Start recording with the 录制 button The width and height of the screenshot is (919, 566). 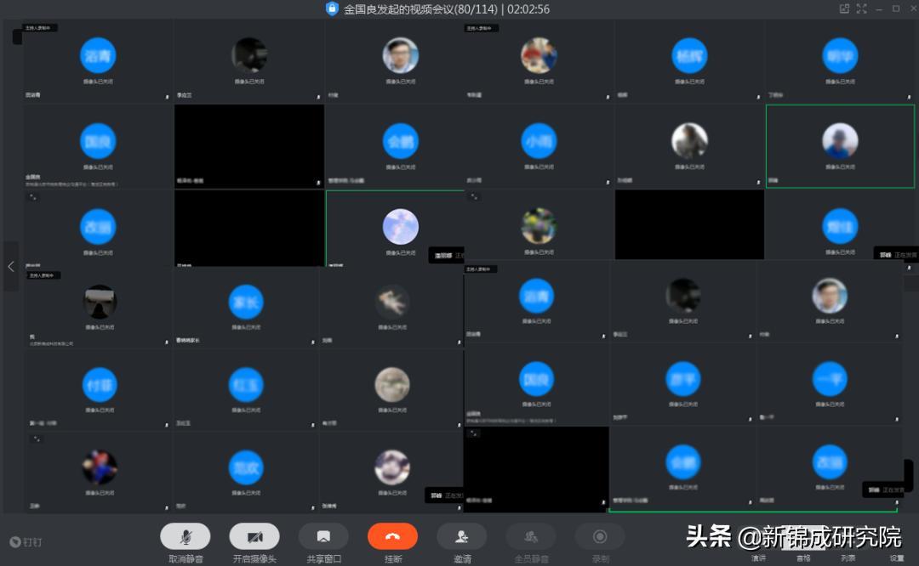point(600,536)
